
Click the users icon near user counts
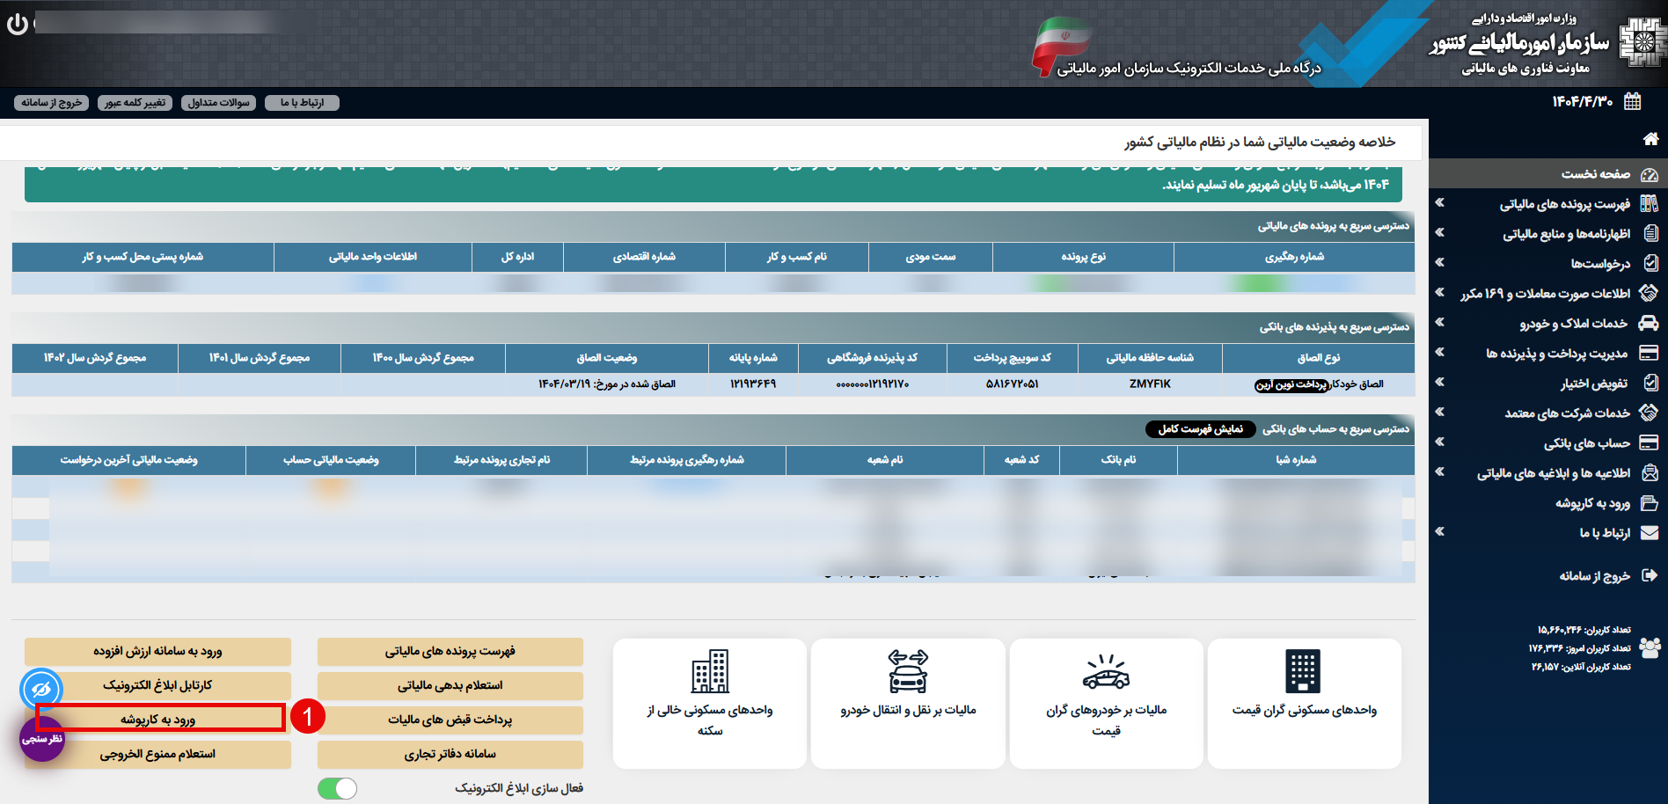(x=1650, y=648)
